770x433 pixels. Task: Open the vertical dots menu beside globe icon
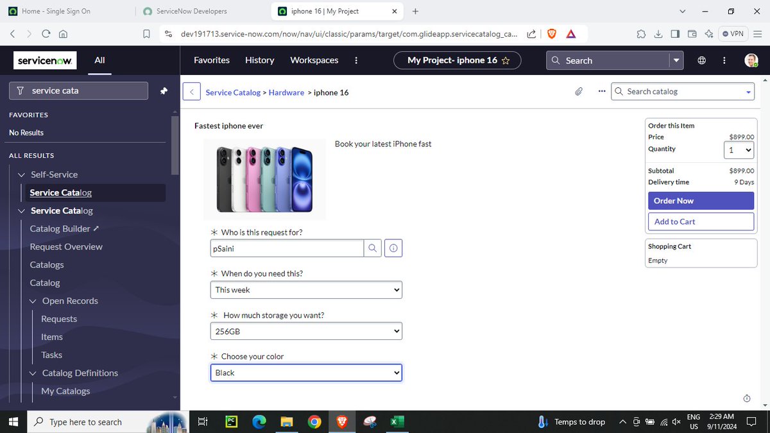click(x=724, y=60)
